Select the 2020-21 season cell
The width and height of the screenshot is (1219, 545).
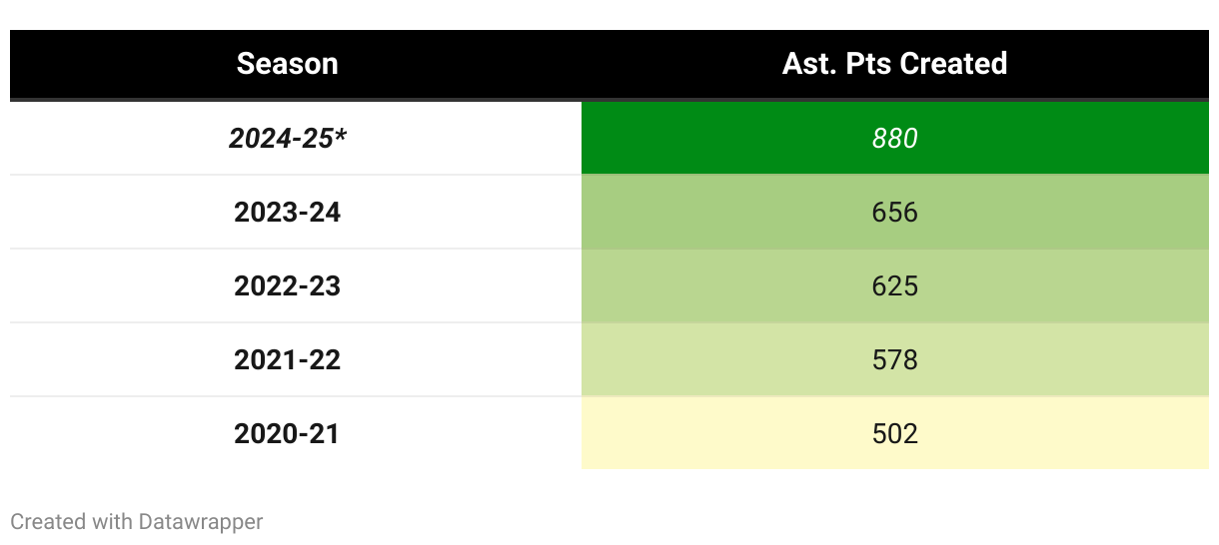(288, 433)
